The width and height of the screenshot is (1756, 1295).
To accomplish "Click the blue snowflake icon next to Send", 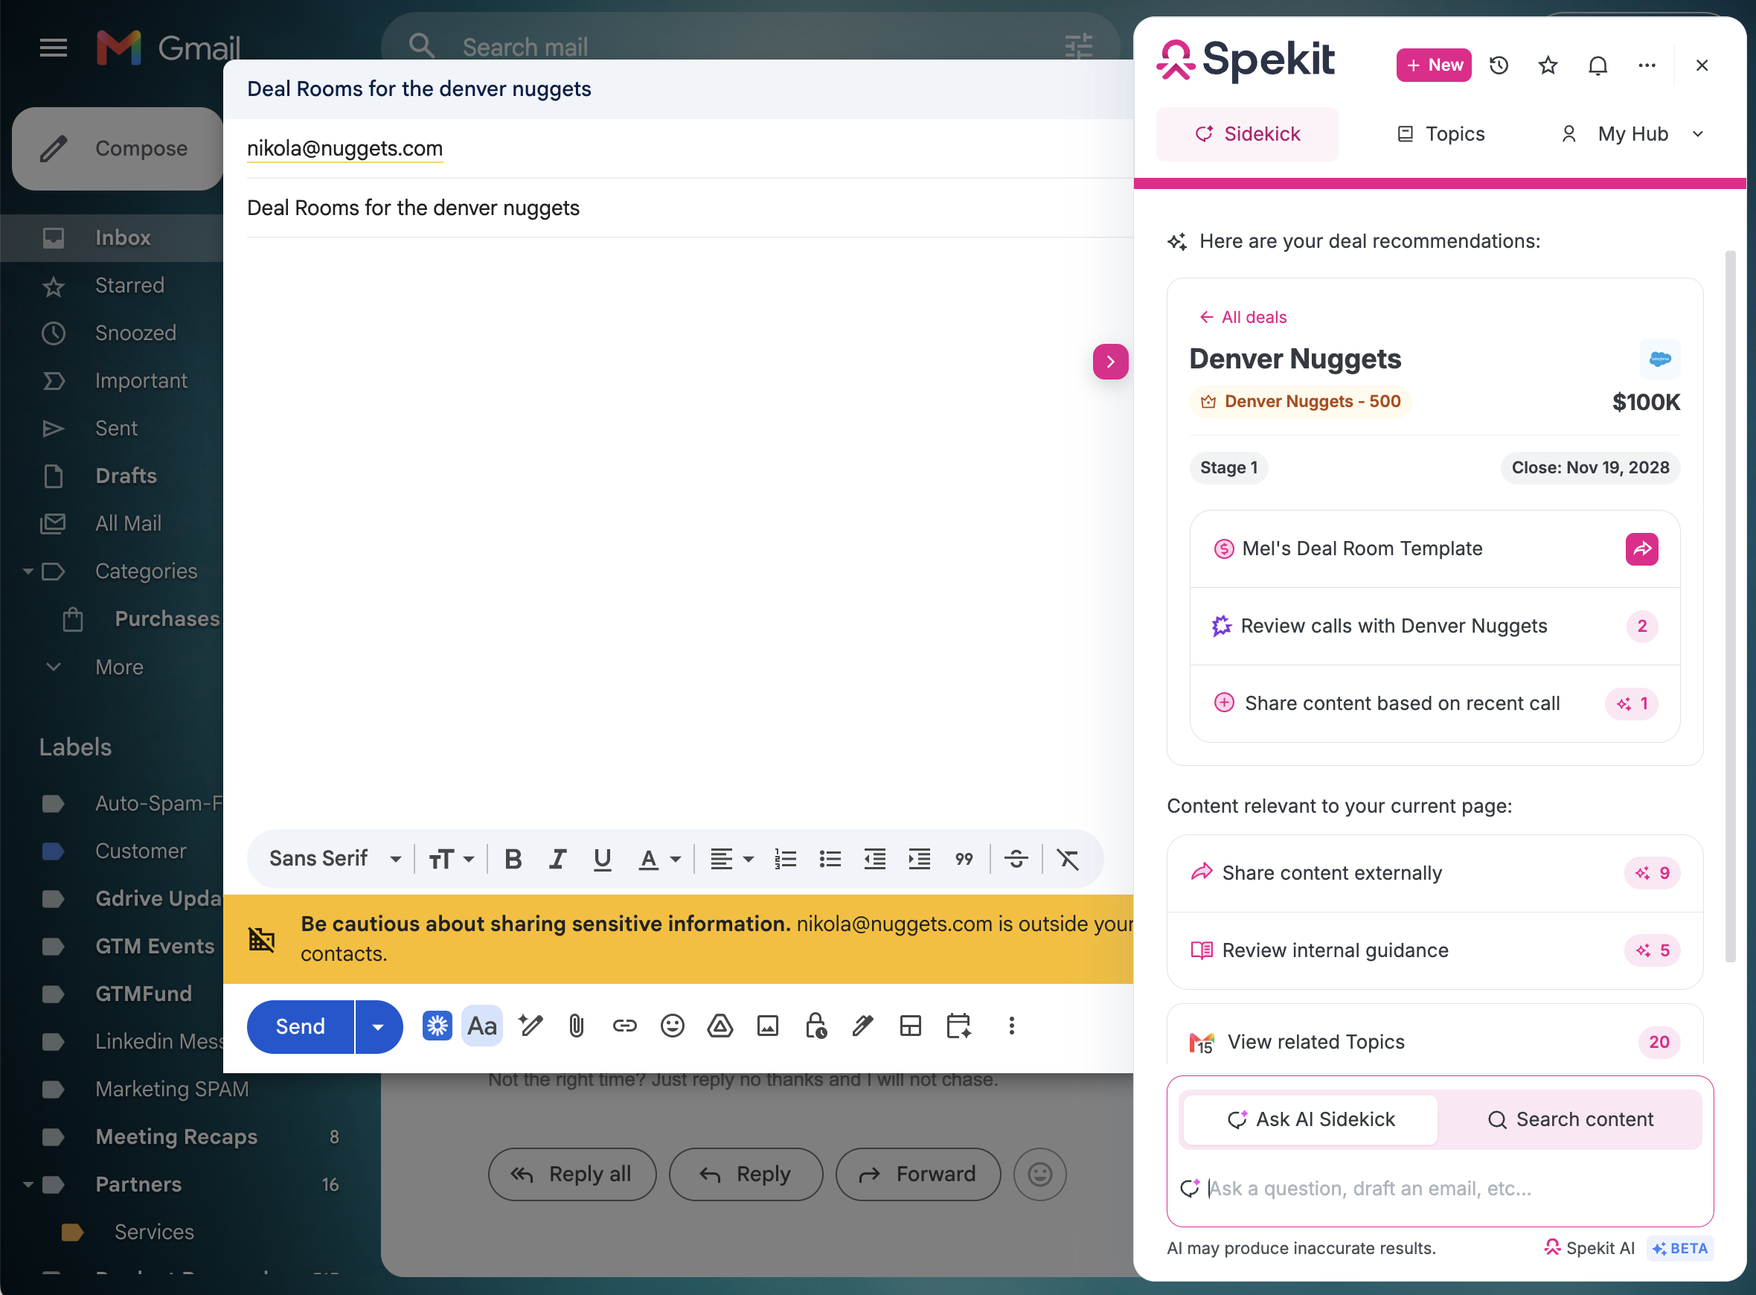I will [x=438, y=1026].
